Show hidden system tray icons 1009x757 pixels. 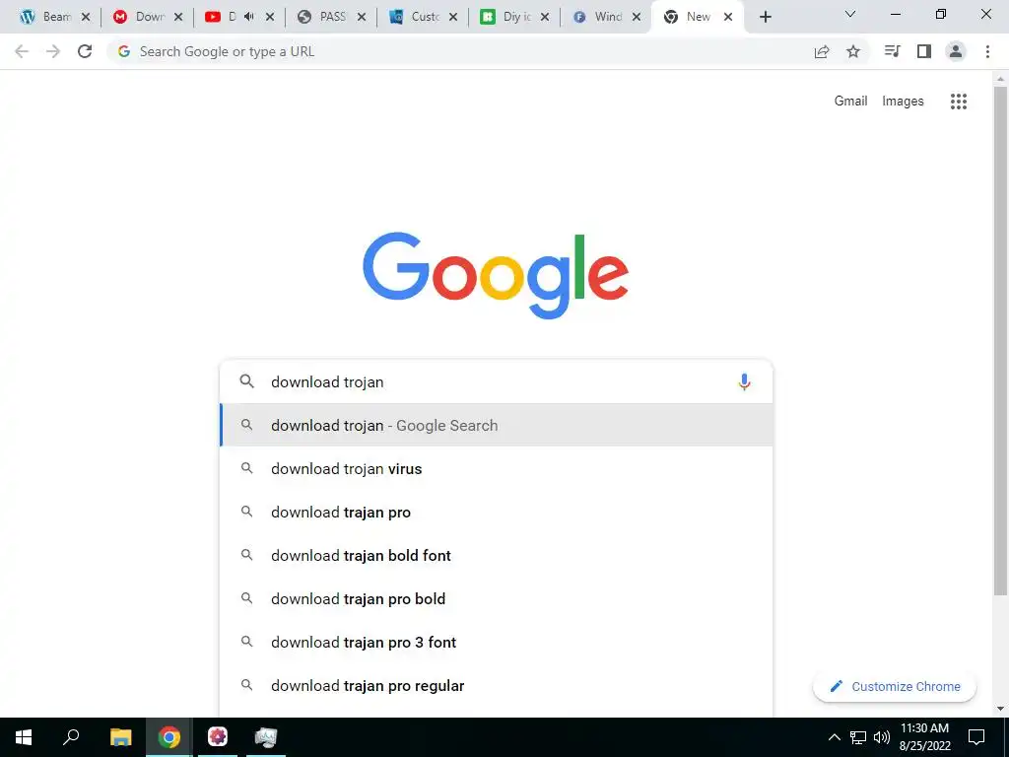(x=834, y=737)
